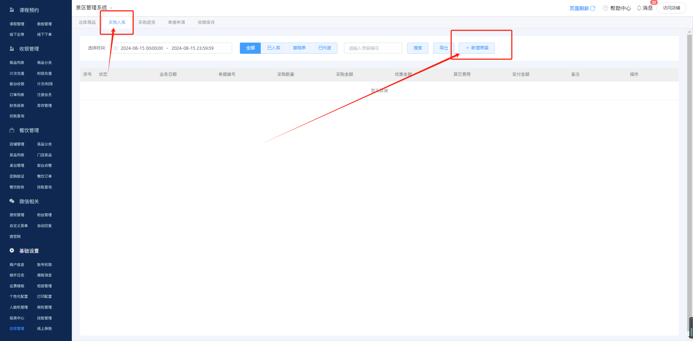The height and width of the screenshot is (341, 693).
Task: Expand the 景区管理系统 dropdown arrow
Action: pos(111,8)
